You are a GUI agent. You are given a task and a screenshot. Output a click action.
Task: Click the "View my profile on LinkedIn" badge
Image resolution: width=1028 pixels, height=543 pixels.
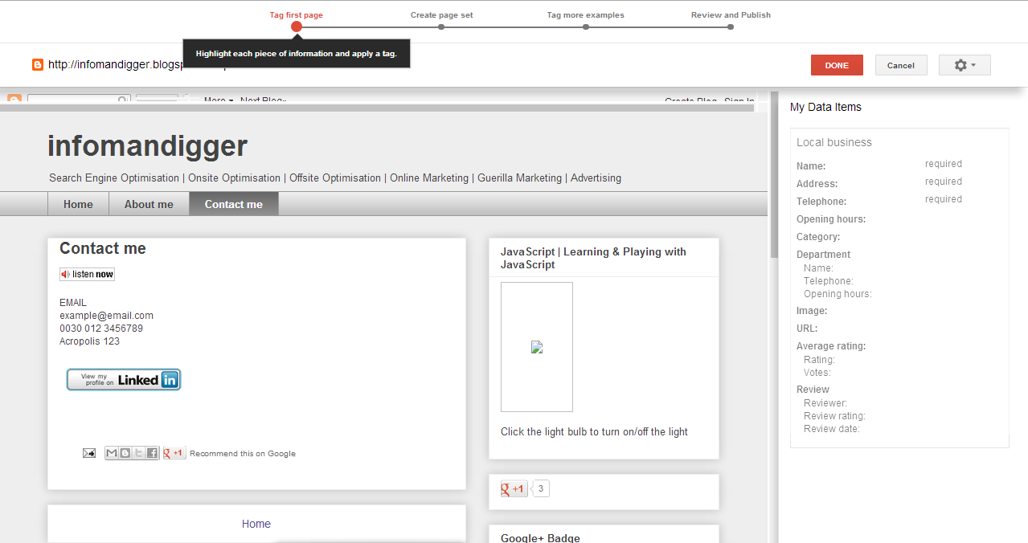(123, 379)
